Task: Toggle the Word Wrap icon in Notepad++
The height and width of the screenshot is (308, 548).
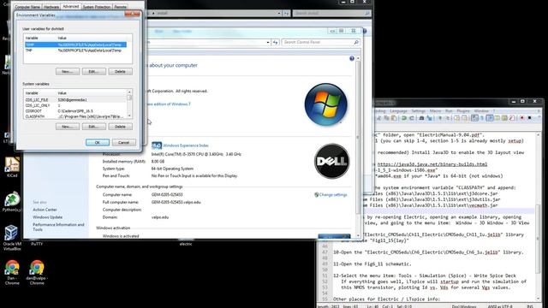Action: coord(474,118)
